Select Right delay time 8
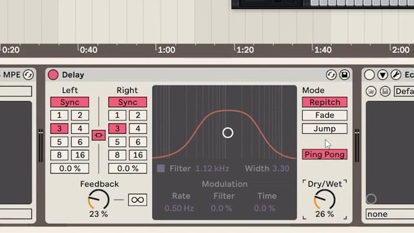Screen dimensions: 414x233 coord(117,155)
